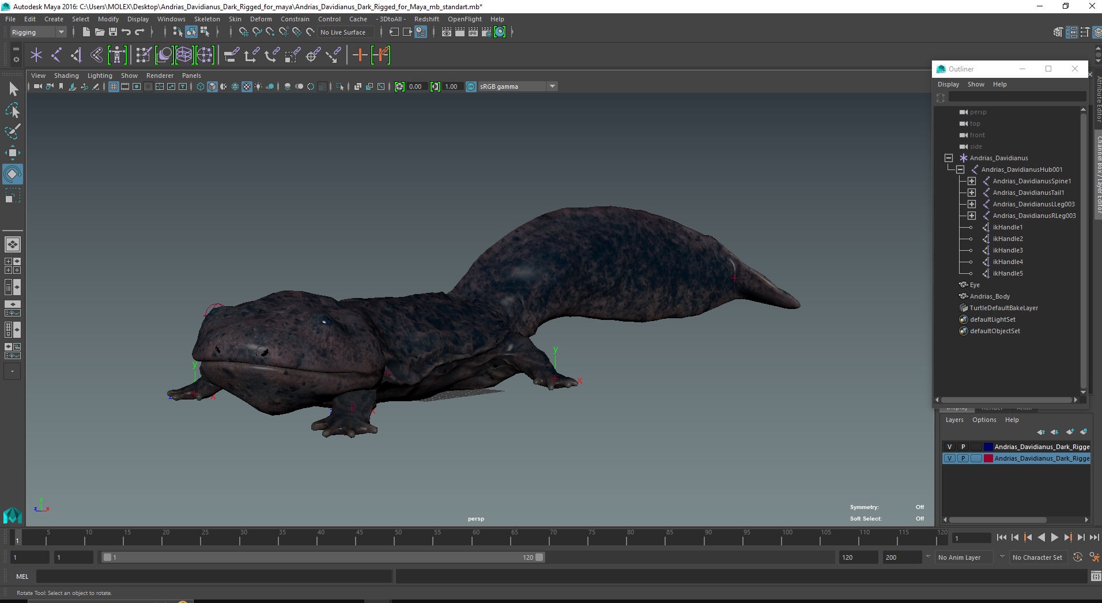Expand Andrias_DavidianusRLeg003 joint
The width and height of the screenshot is (1102, 603).
pos(971,216)
